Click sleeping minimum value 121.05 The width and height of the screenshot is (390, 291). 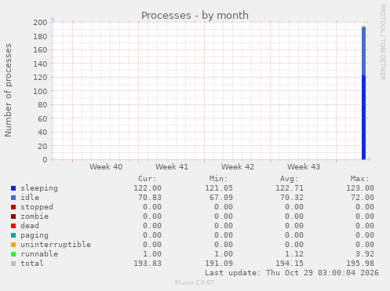[x=219, y=188]
